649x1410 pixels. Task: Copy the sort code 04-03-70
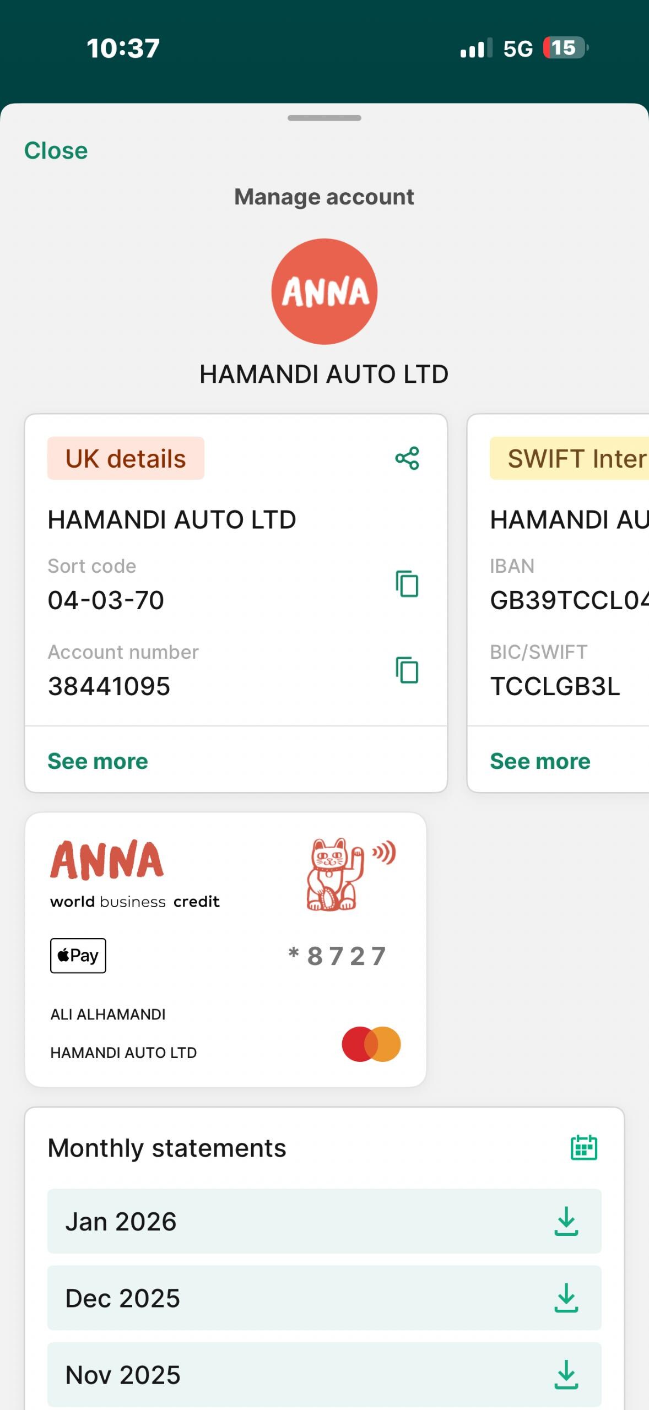(x=407, y=584)
